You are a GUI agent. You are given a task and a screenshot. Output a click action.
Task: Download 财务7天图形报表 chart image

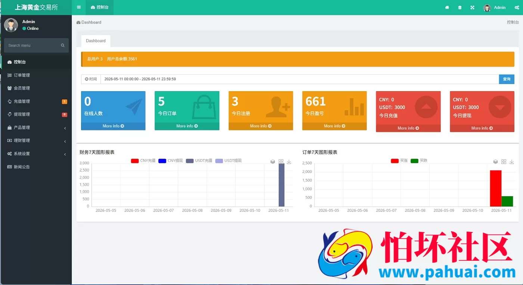tap(289, 162)
